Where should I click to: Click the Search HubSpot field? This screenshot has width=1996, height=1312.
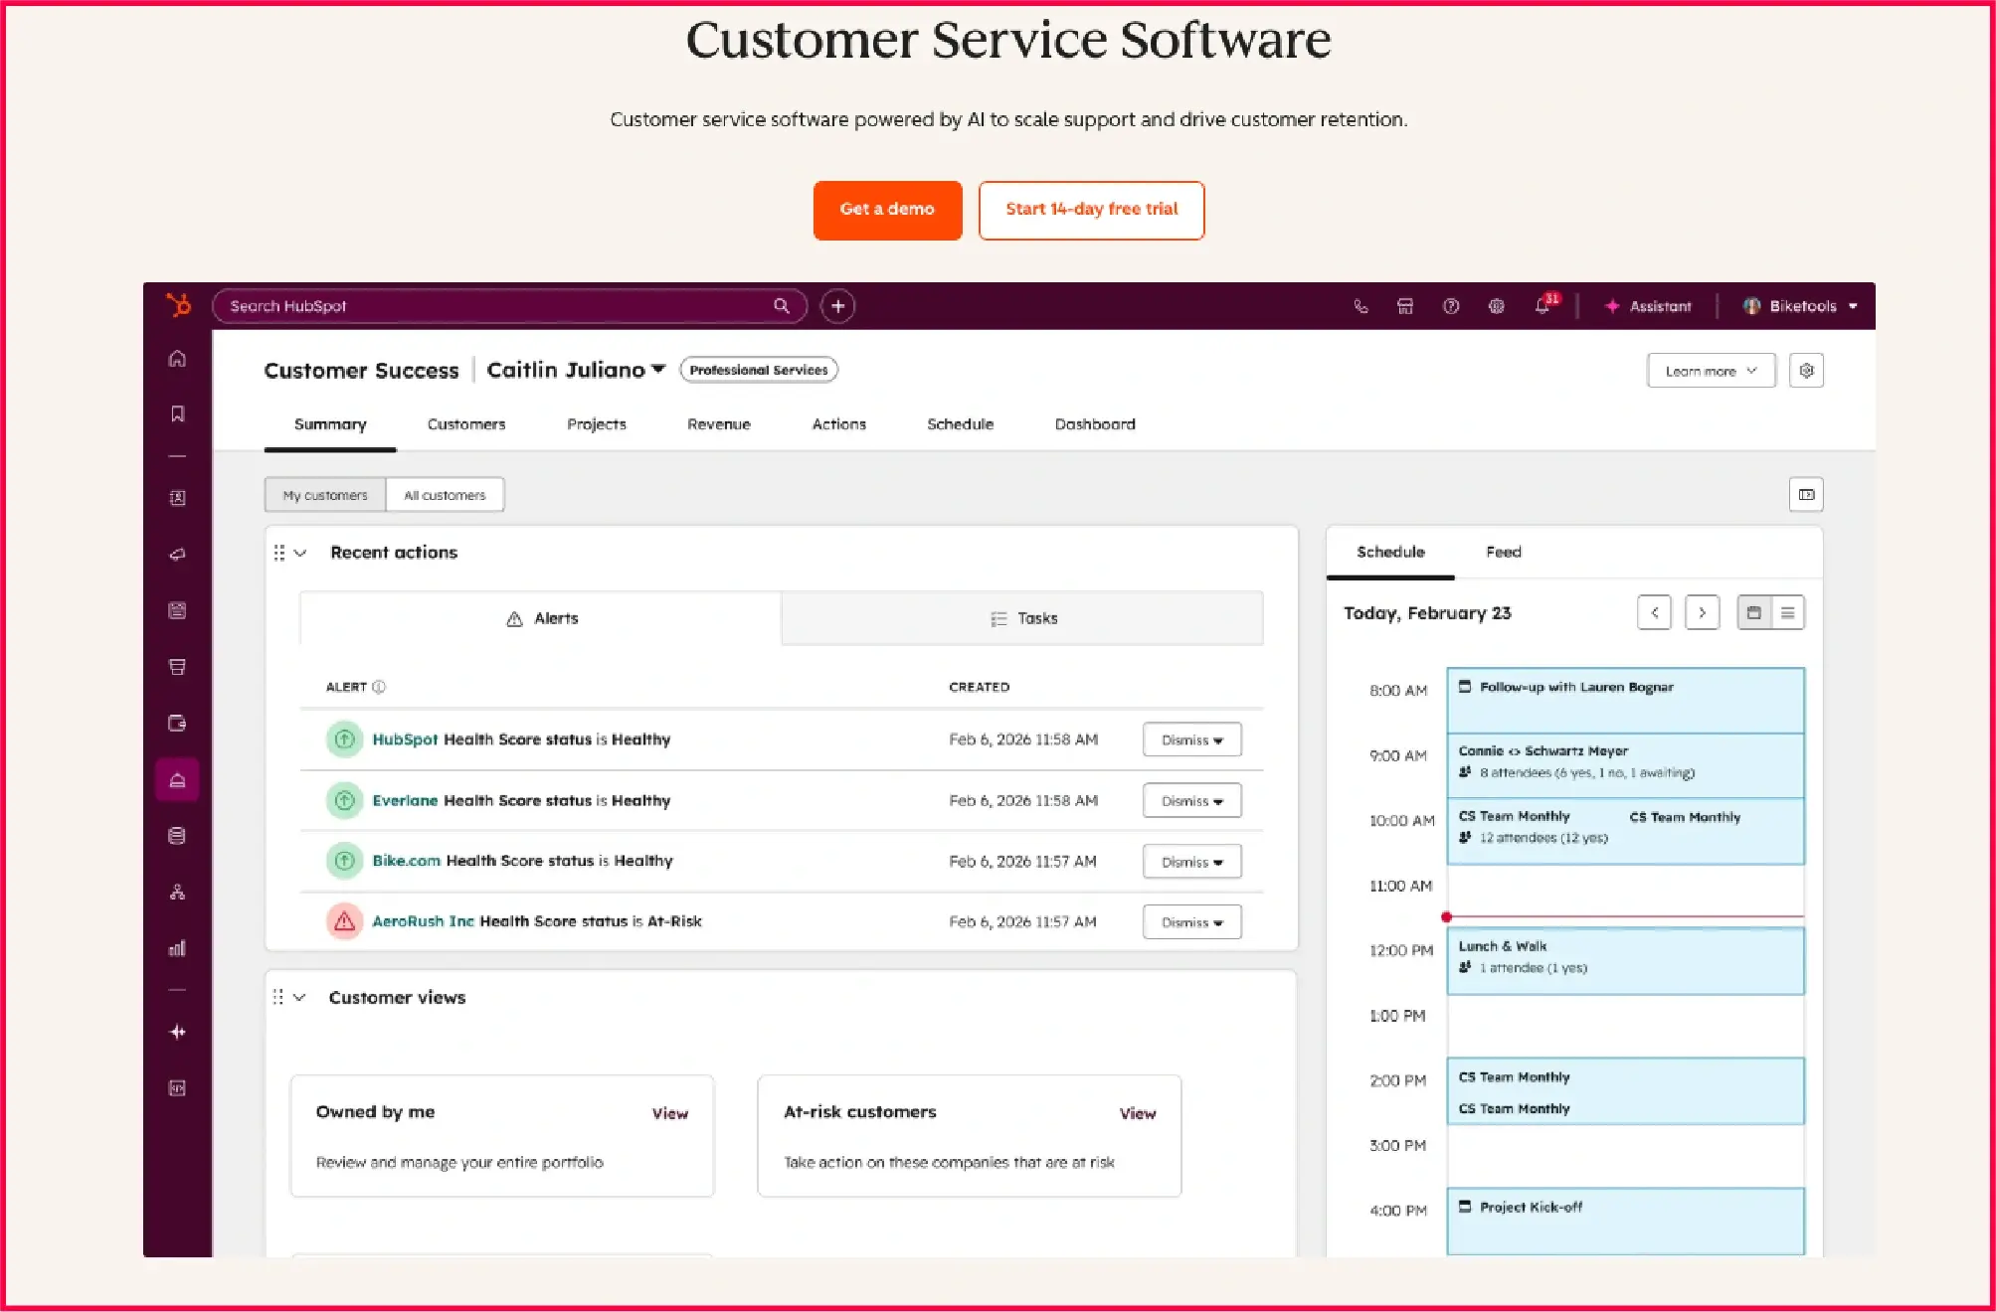pos(509,306)
